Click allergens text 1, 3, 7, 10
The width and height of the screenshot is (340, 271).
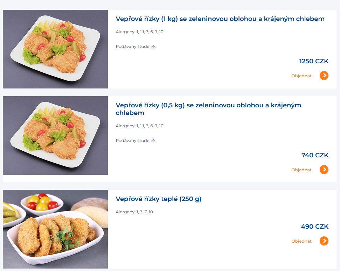[134, 212]
